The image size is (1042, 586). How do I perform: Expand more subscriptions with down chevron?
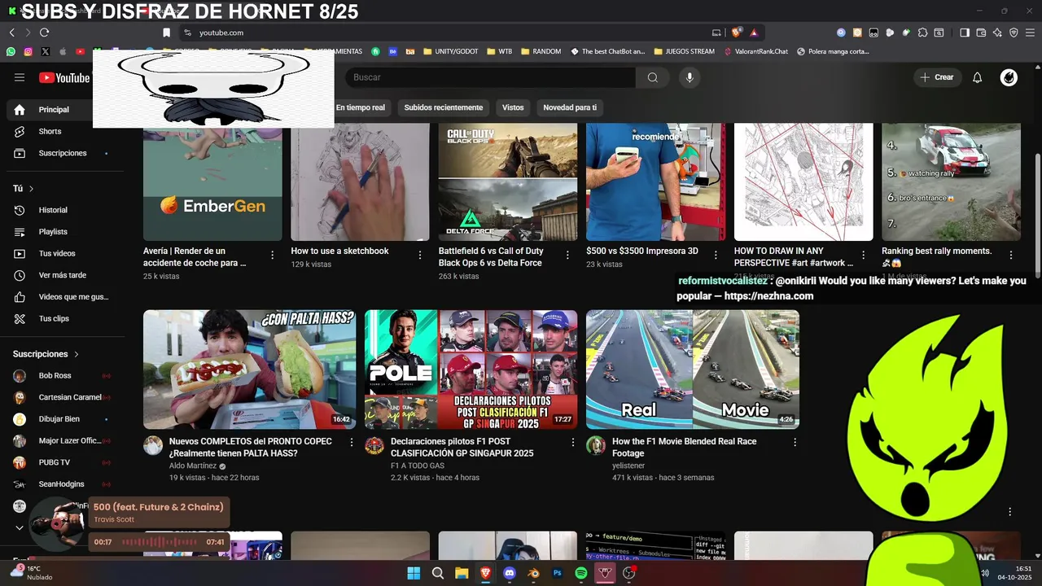[x=20, y=527]
